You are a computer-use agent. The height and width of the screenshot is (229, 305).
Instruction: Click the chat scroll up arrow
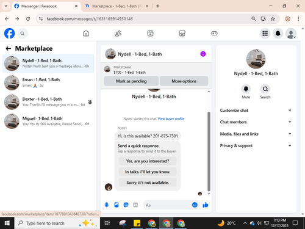209,92
